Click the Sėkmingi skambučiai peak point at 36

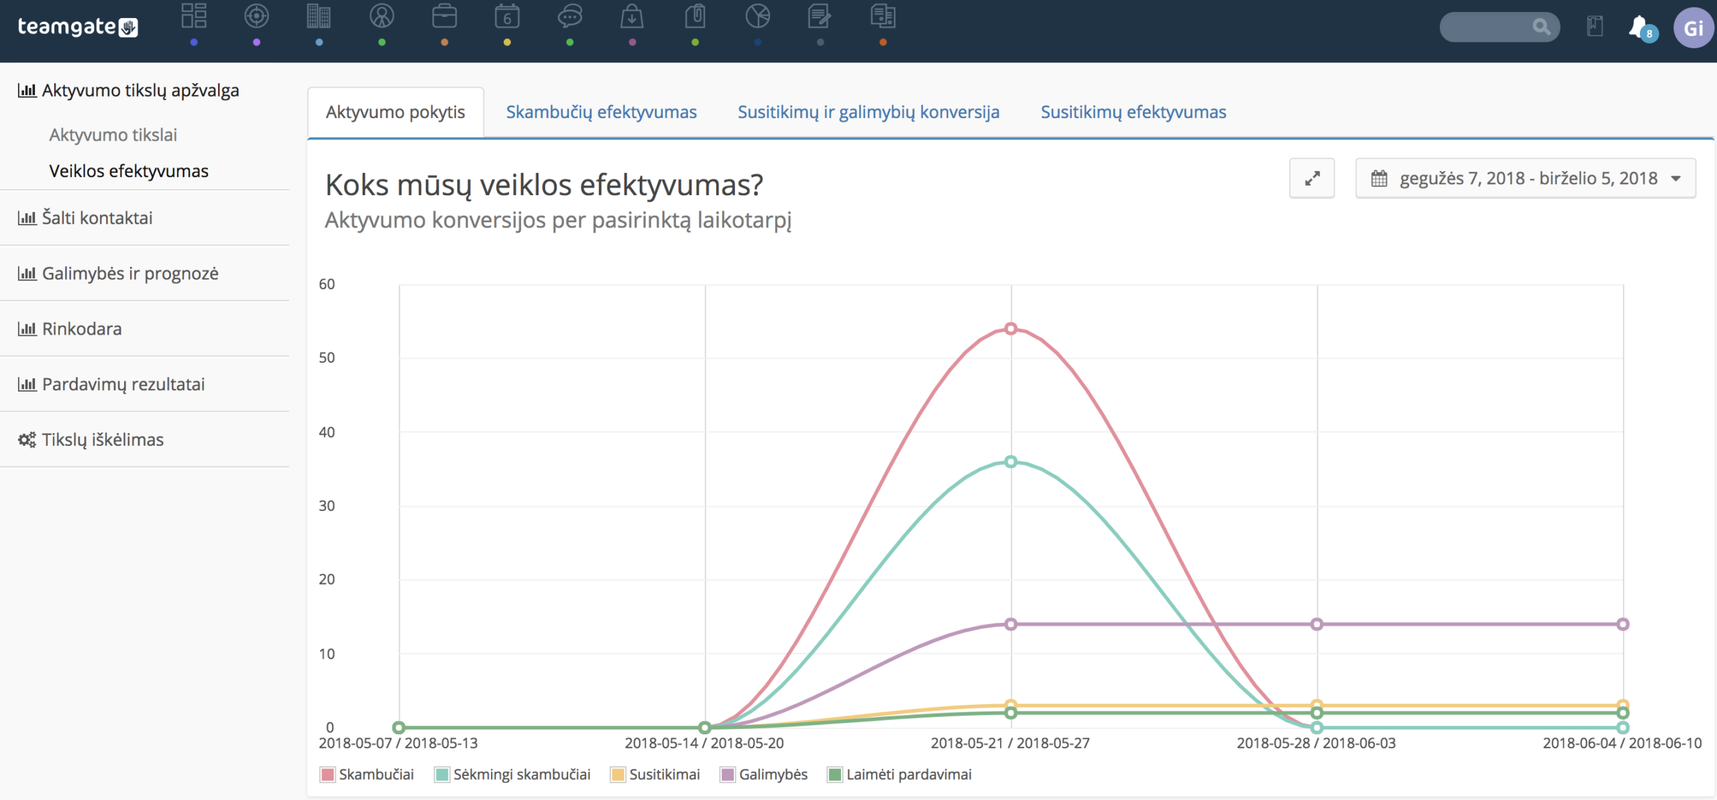point(1011,461)
